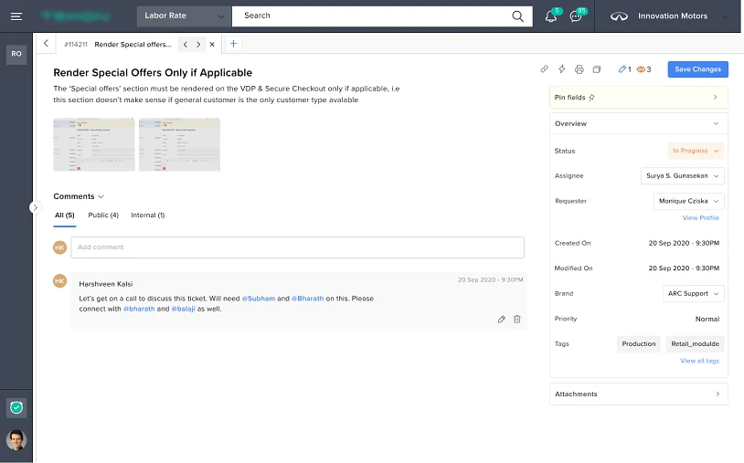Open the notifications bell
The height and width of the screenshot is (463, 744).
(x=550, y=16)
